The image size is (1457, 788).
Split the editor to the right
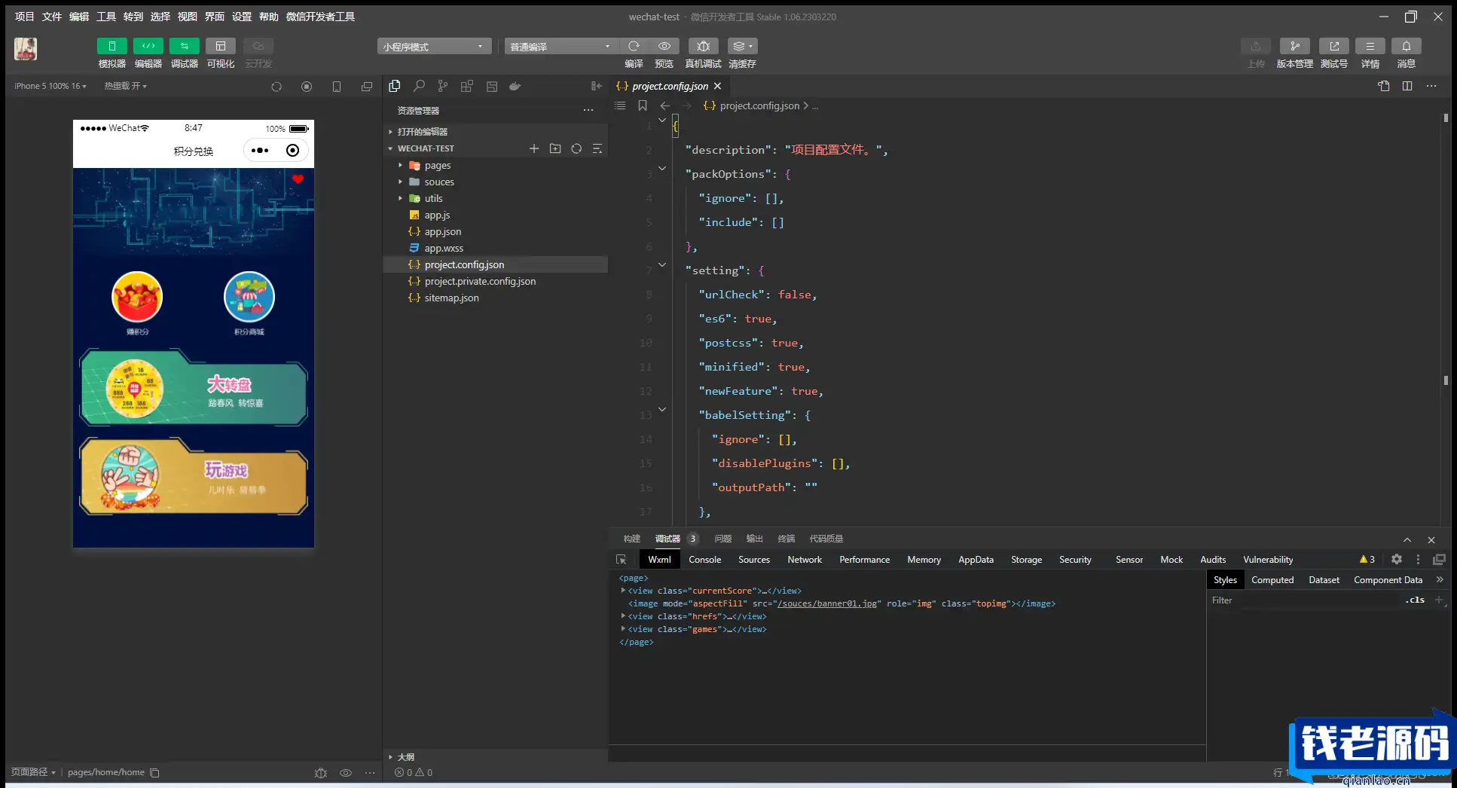(x=1407, y=86)
